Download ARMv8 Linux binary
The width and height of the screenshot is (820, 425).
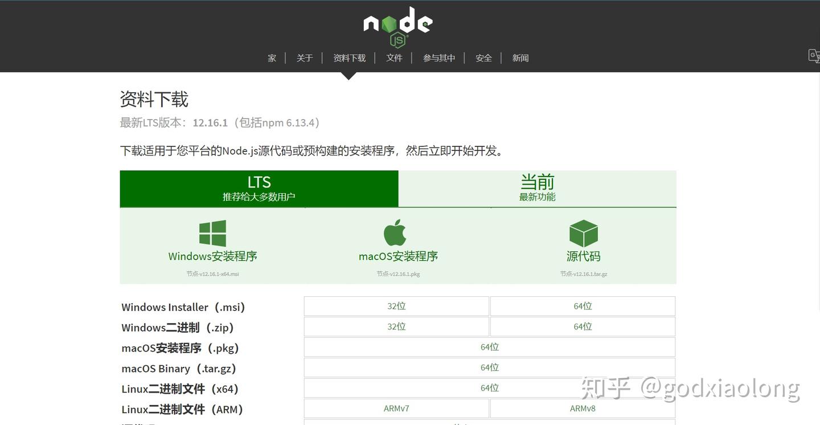pyautogui.click(x=583, y=408)
